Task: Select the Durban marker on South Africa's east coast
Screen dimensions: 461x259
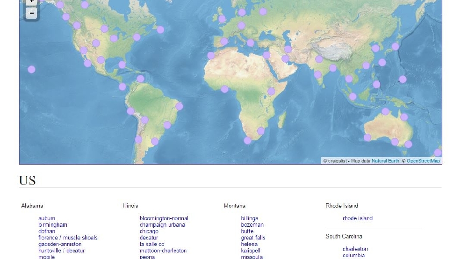Action: click(x=261, y=131)
